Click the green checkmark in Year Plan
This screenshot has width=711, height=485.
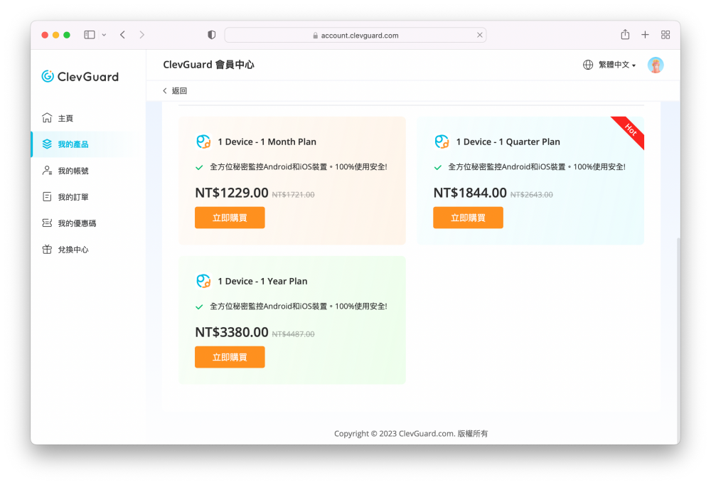point(199,307)
